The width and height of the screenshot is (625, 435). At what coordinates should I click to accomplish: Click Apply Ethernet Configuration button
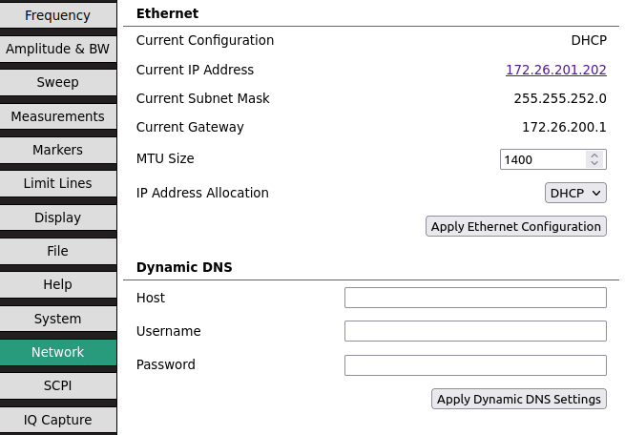point(515,226)
